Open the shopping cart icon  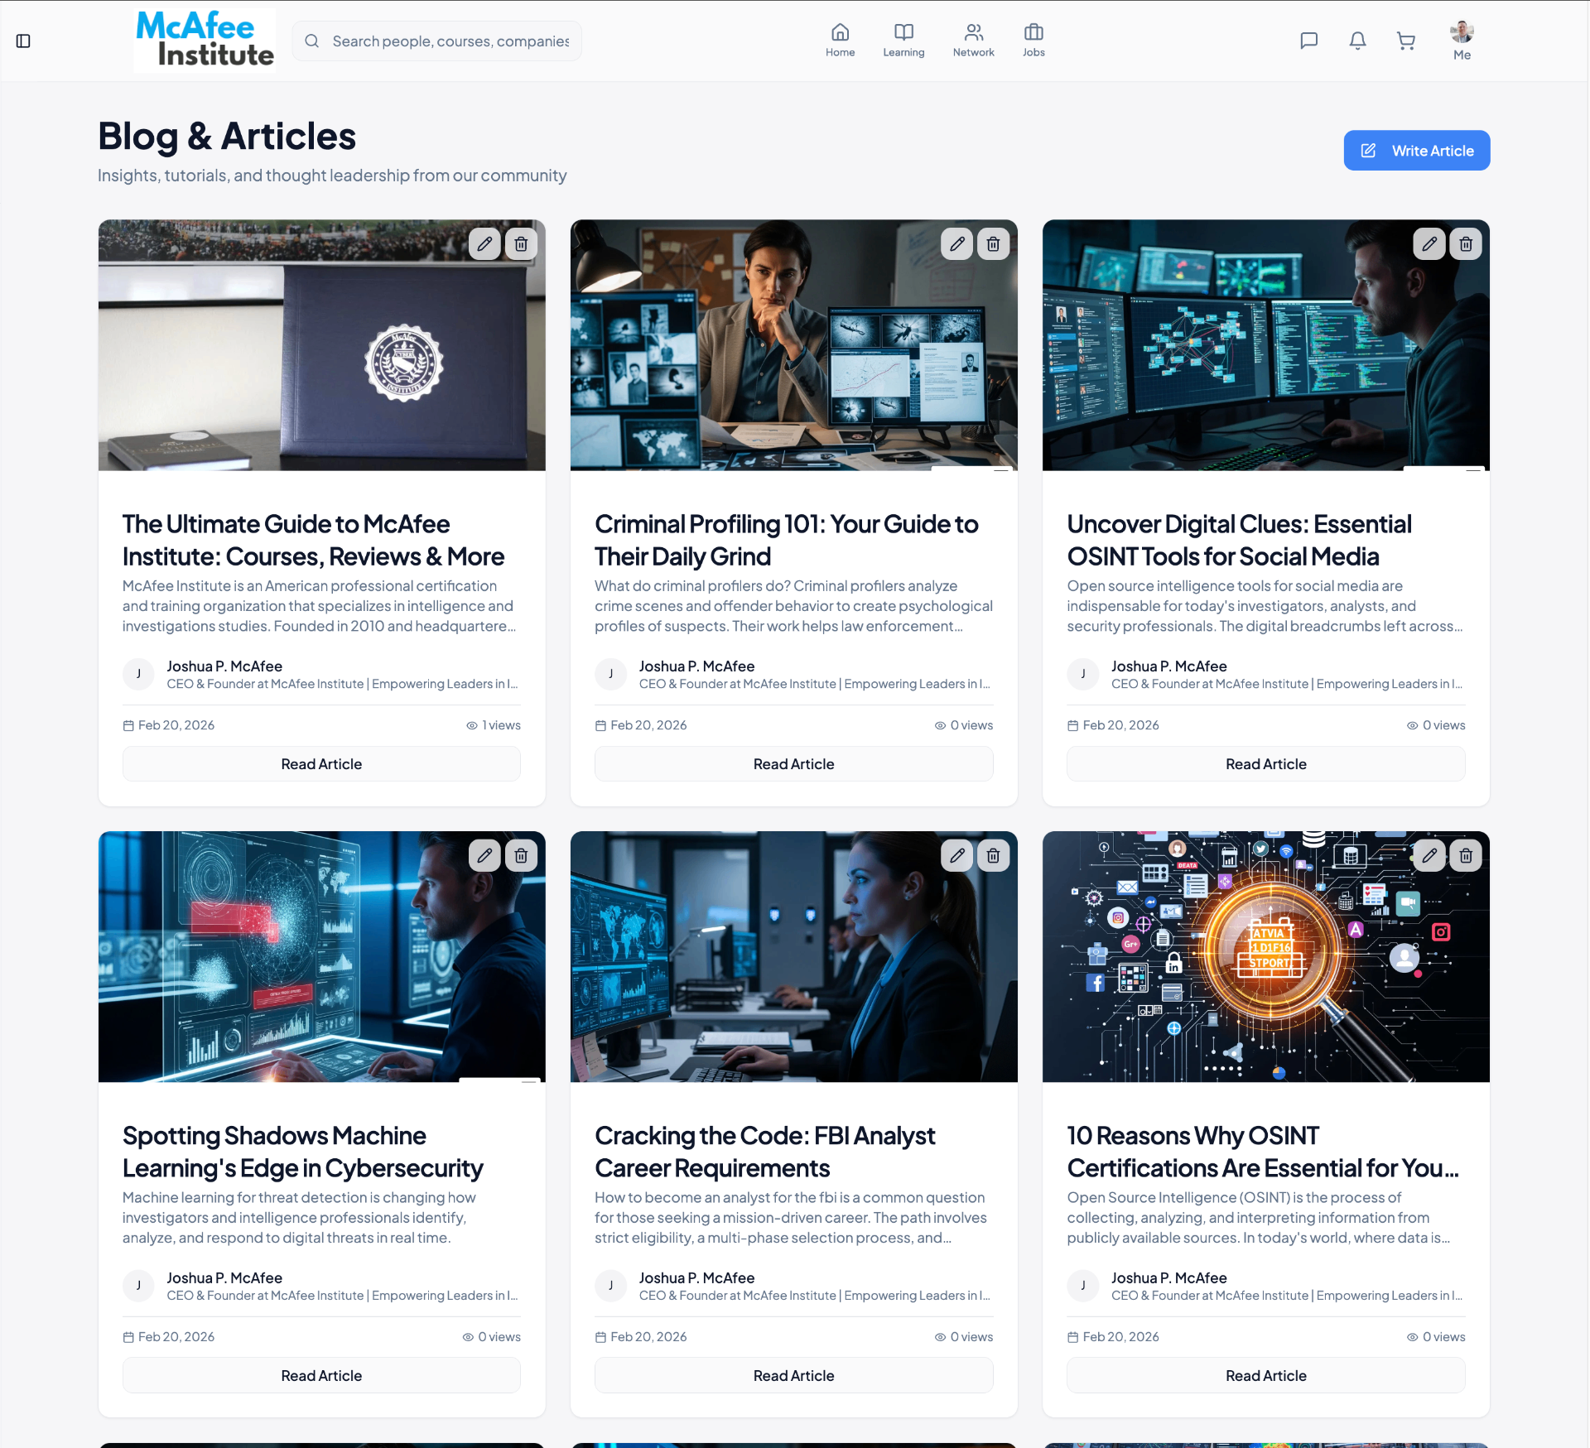pos(1406,41)
